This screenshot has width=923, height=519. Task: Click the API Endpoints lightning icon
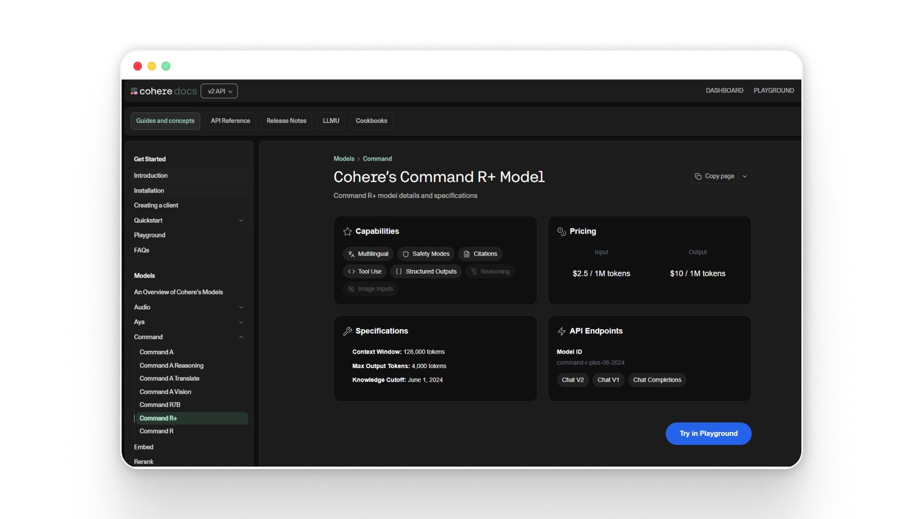[x=561, y=331]
